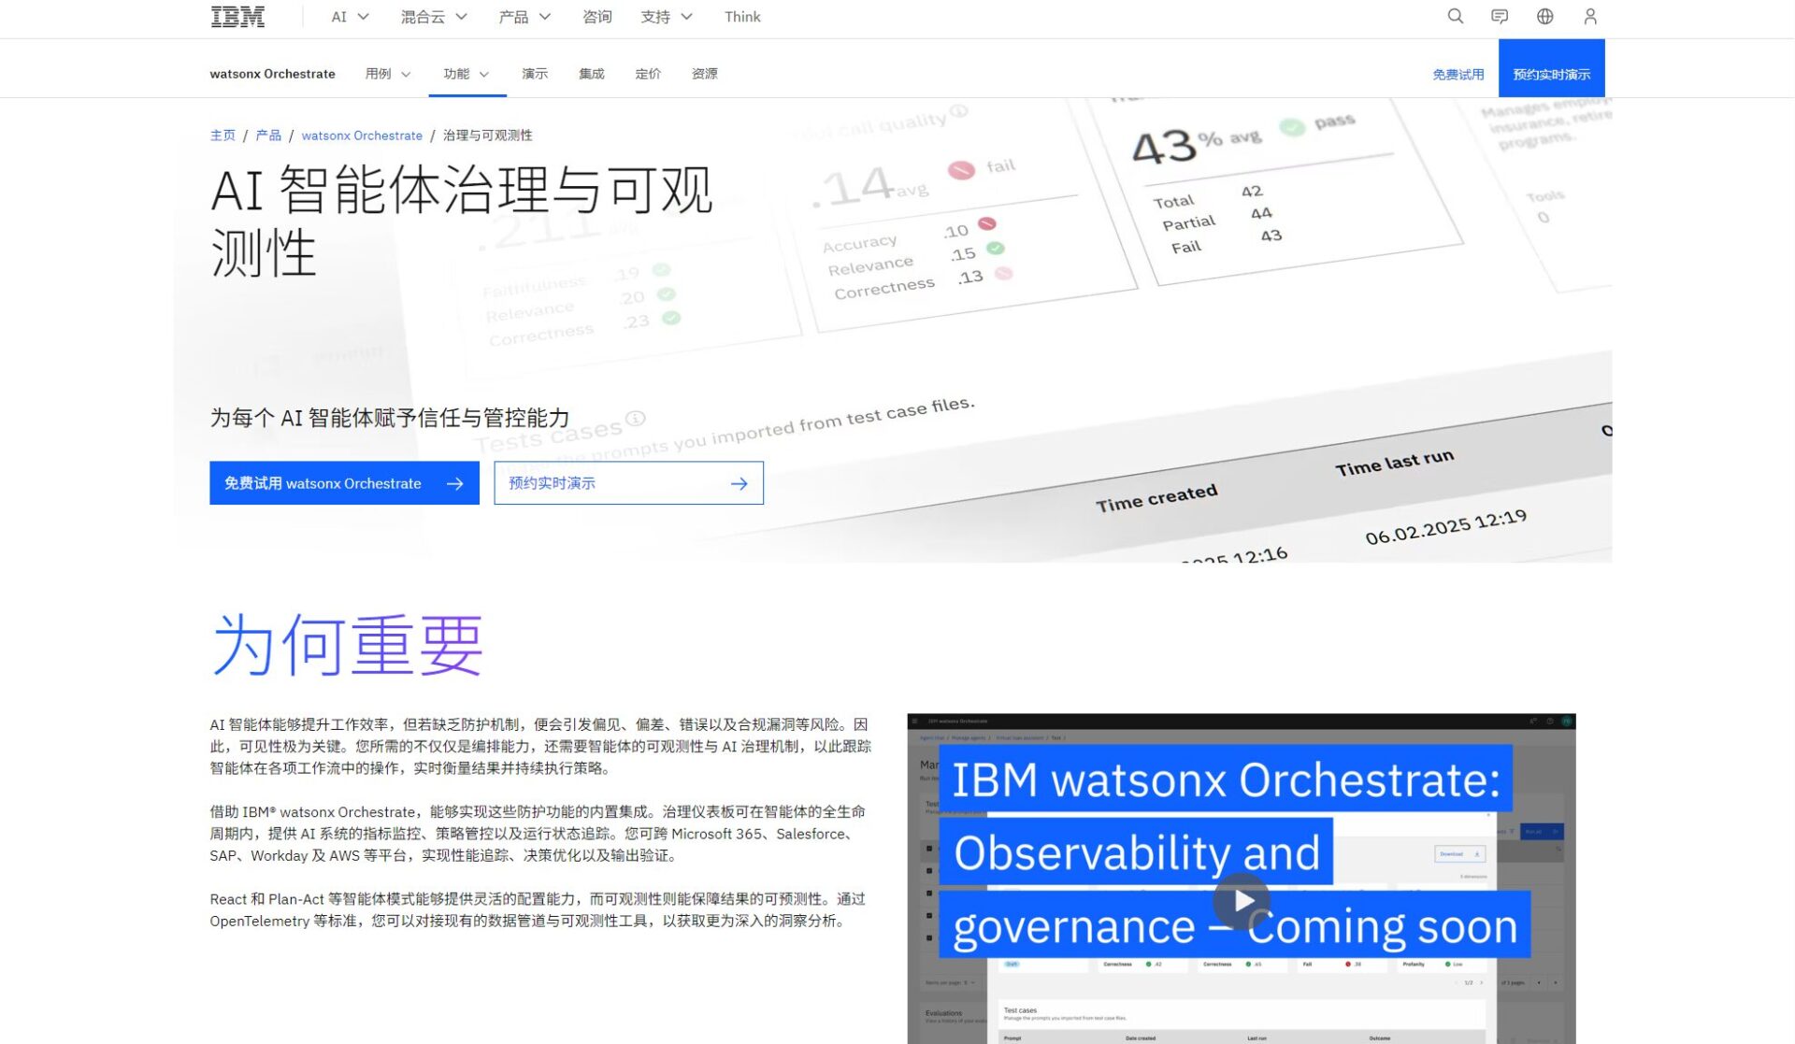Navigate to 主页 via breadcrumb
The image size is (1795, 1044).
(223, 135)
